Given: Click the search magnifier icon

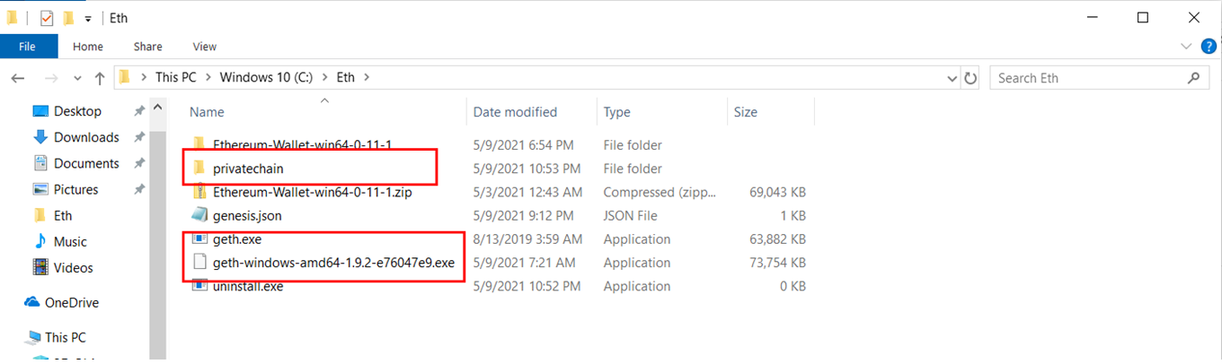Looking at the screenshot, I should pos(1194,78).
